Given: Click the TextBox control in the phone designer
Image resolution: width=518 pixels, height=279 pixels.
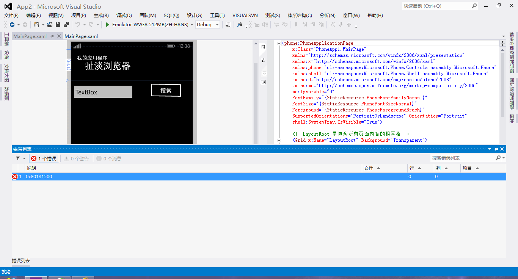Looking at the screenshot, I should pos(103,92).
